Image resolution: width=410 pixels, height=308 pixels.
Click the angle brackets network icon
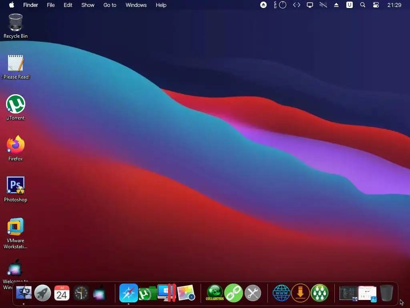click(x=297, y=5)
